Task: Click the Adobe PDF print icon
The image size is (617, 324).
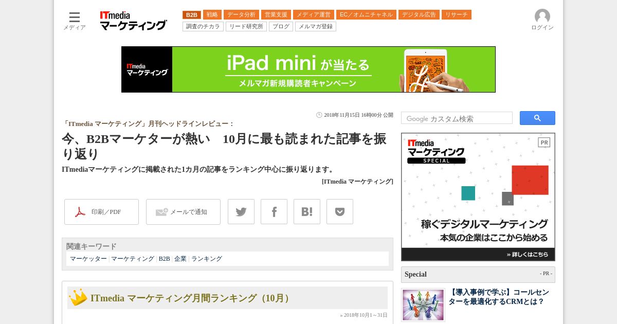Action: pos(80,212)
